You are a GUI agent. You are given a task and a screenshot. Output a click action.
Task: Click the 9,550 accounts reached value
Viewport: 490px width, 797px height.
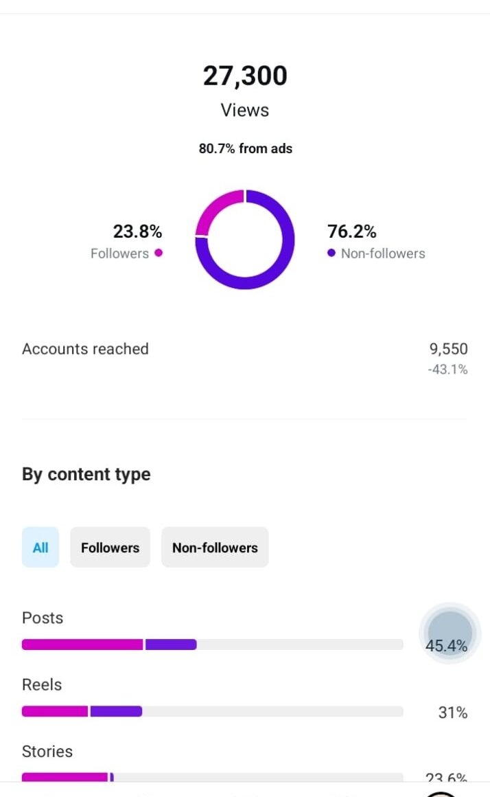click(x=448, y=349)
